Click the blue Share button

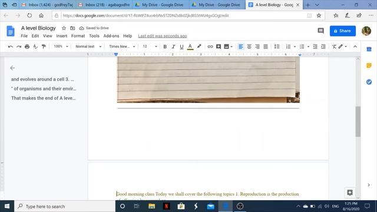pyautogui.click(x=343, y=31)
